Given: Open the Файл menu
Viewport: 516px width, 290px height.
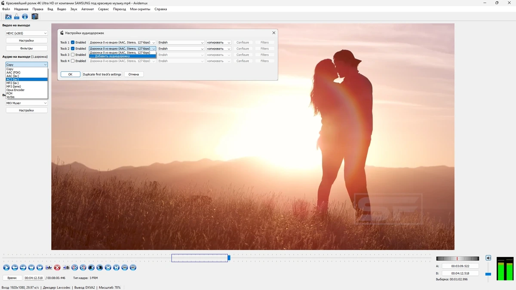Looking at the screenshot, I should 6,9.
